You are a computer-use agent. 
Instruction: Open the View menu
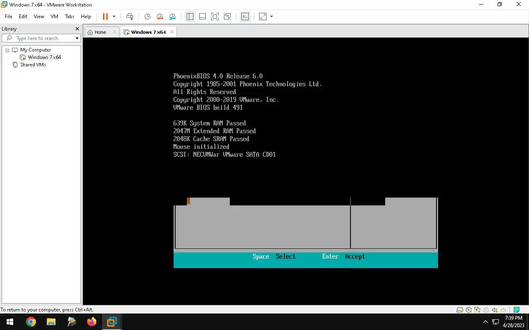[x=39, y=16]
